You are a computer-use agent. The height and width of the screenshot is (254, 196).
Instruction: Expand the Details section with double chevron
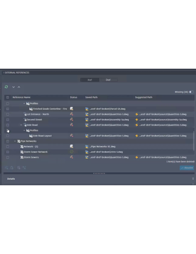(193, 178)
